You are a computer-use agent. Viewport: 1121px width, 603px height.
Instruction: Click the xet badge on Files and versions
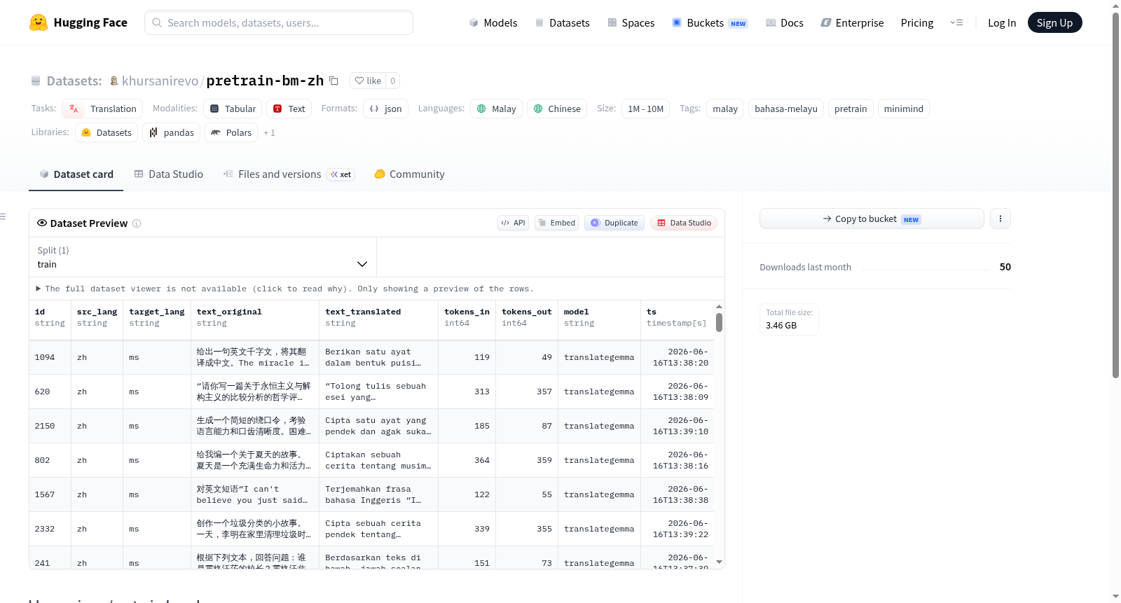[x=341, y=174]
